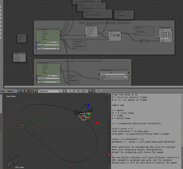Toggle Loc X in Transforms Output node
Image resolution: width=183 pixels, height=169 pixels.
[x=163, y=32]
